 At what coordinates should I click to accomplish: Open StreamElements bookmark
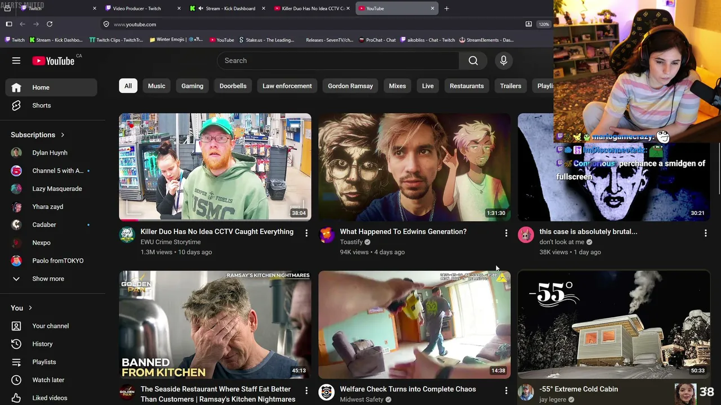(x=486, y=40)
